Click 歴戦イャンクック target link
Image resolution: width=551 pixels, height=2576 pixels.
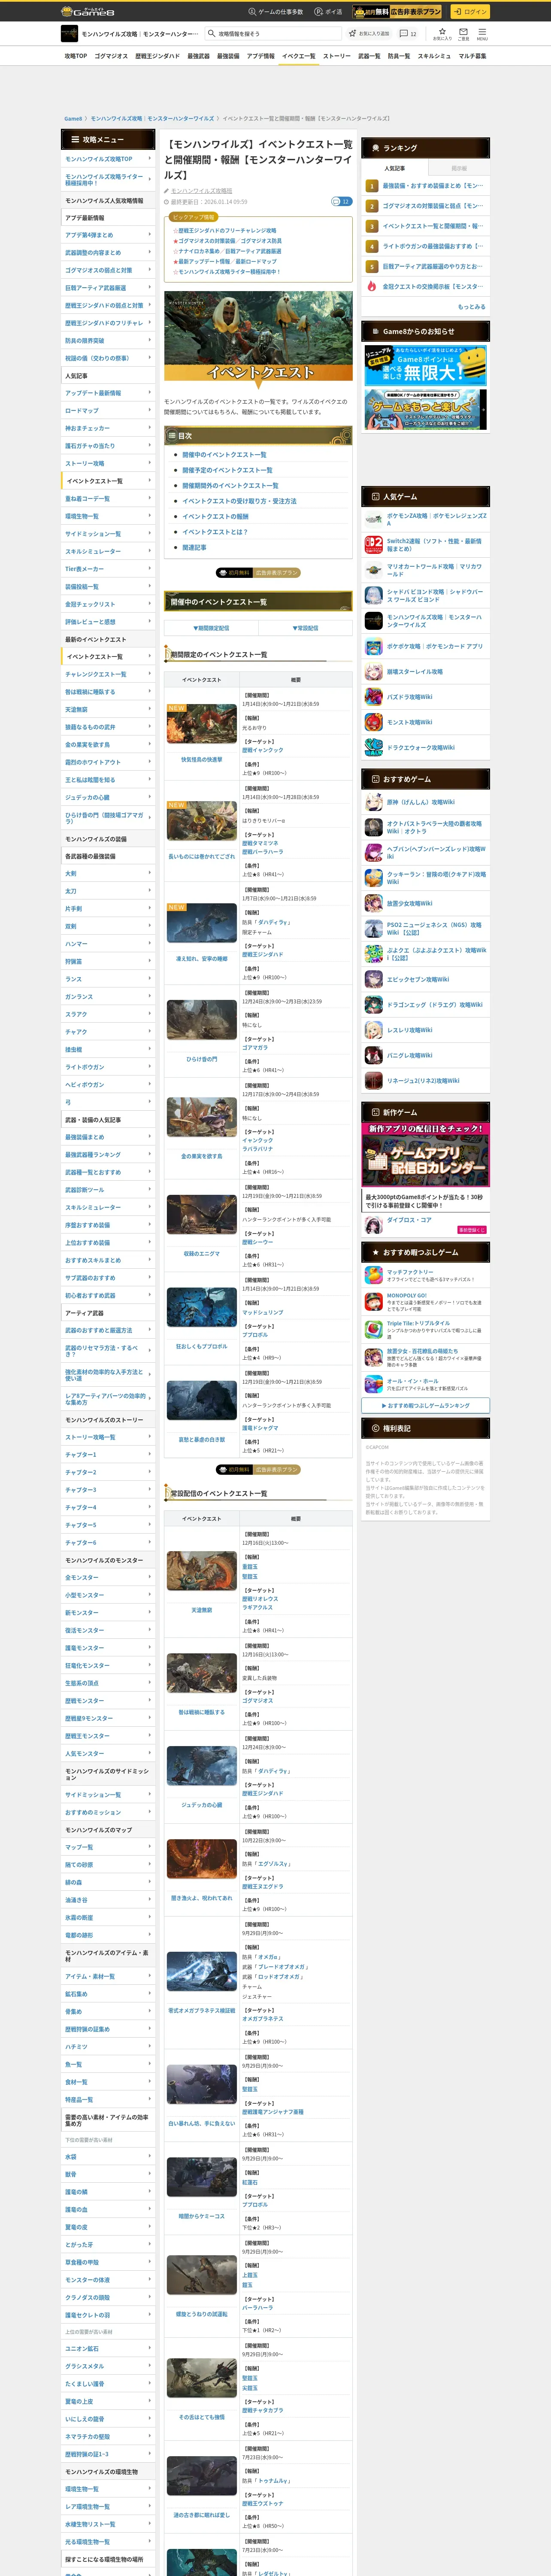pos(262,750)
